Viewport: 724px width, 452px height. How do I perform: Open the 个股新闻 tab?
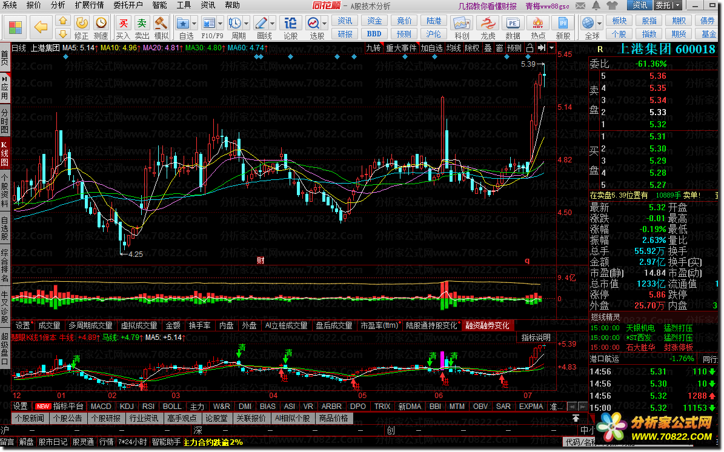coord(30,418)
